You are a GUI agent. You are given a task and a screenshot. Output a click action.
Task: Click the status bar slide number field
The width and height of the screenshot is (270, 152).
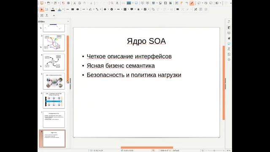tap(165, 150)
